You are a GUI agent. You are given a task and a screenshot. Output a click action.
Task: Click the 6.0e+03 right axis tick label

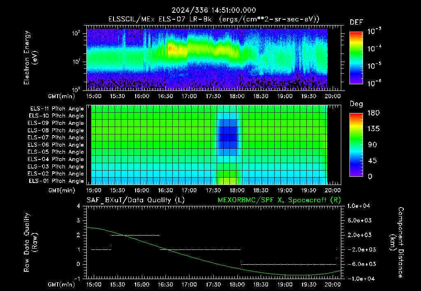(359, 221)
